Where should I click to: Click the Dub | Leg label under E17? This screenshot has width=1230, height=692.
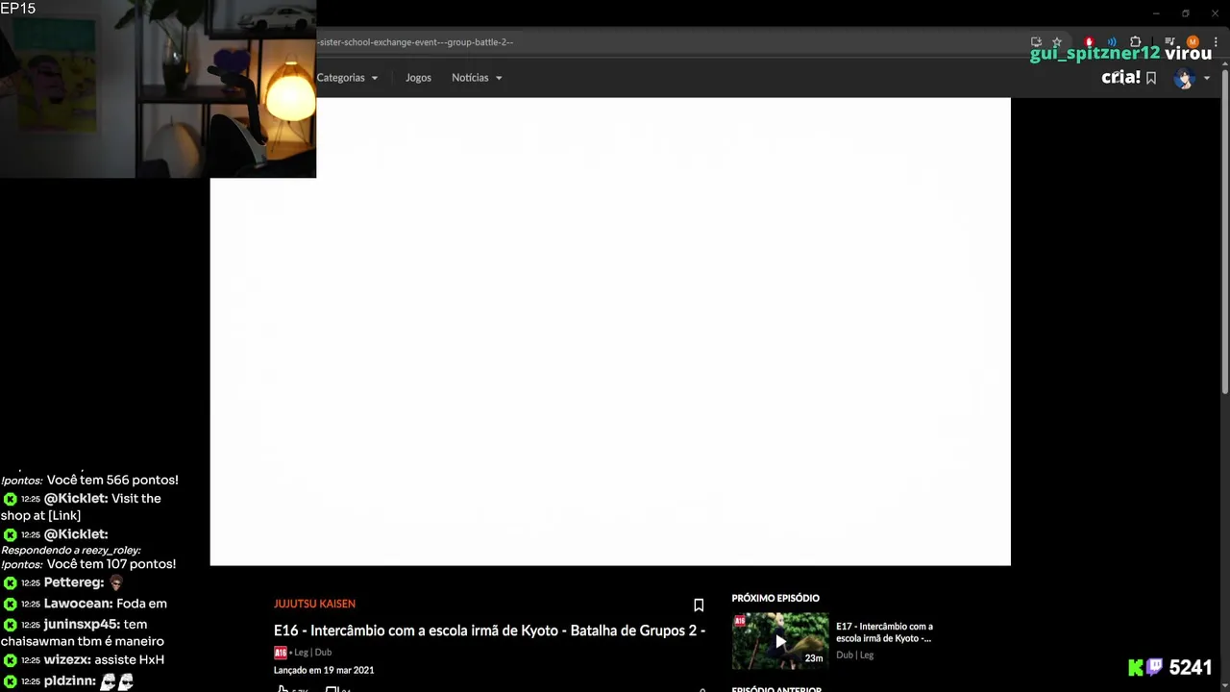[854, 655]
